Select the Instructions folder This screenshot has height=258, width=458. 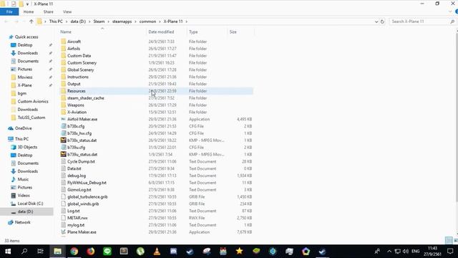pos(78,77)
